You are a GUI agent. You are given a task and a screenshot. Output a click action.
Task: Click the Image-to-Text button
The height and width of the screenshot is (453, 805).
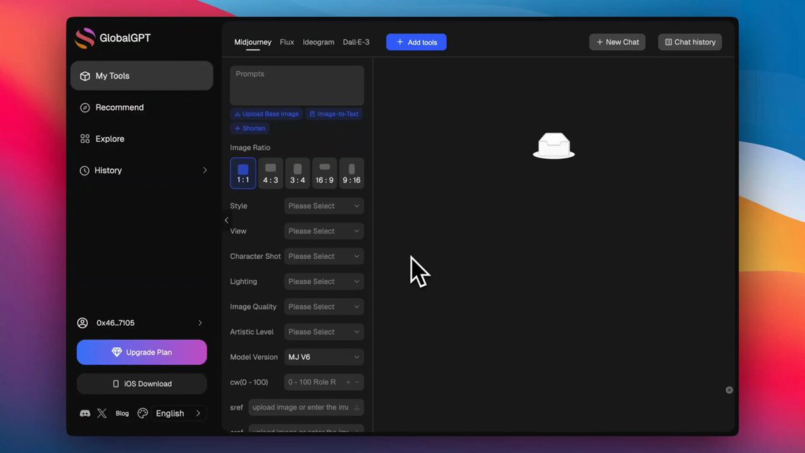point(334,114)
